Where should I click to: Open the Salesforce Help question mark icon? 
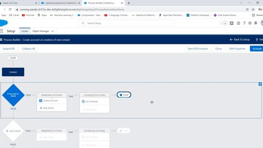tap(244, 23)
